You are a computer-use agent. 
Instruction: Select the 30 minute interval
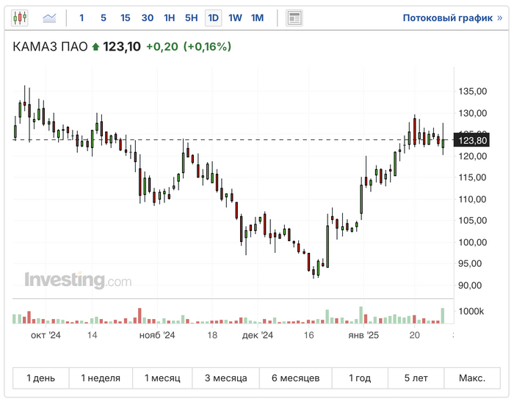[x=147, y=18]
